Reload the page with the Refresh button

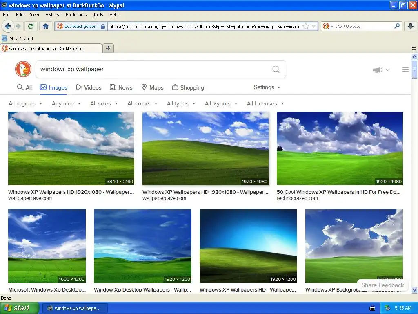pyautogui.click(x=31, y=26)
